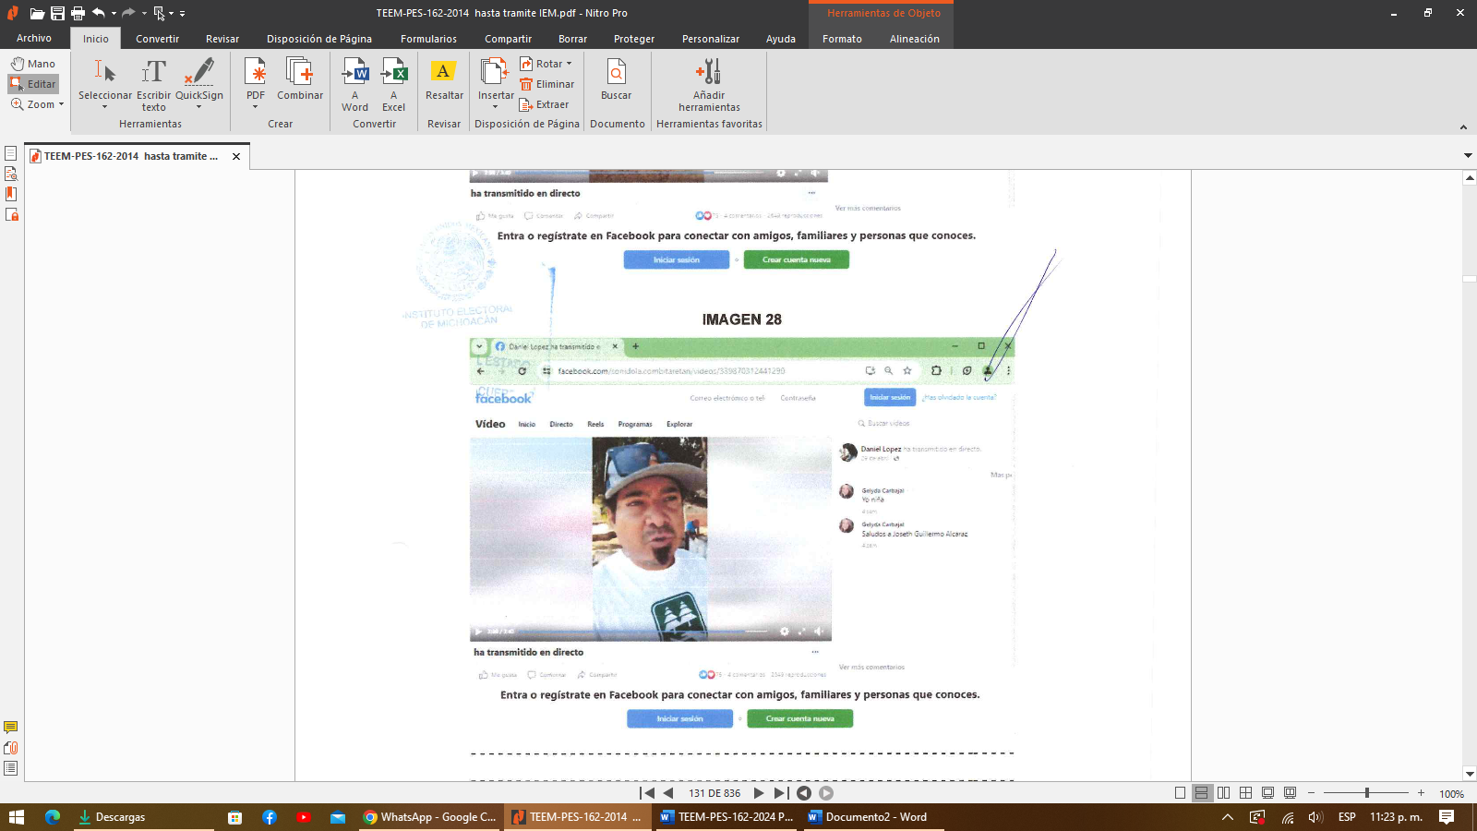Close the TEEM-PES-162-2014 document tab
This screenshot has height=831, width=1477.
236,156
